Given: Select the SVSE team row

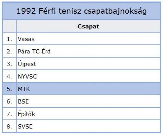Looking at the screenshot, I should [x=81, y=126].
